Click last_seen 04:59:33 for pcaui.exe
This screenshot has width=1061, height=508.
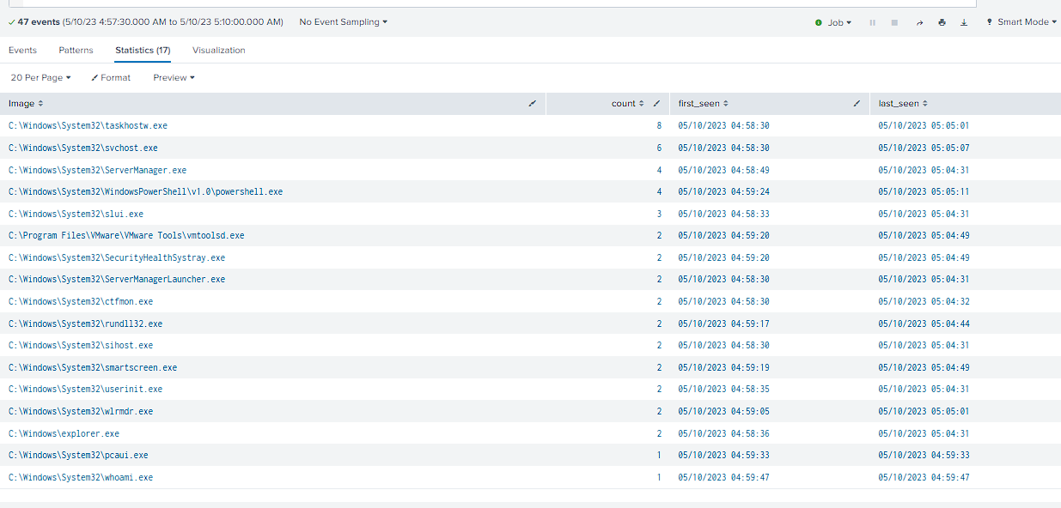(x=924, y=456)
